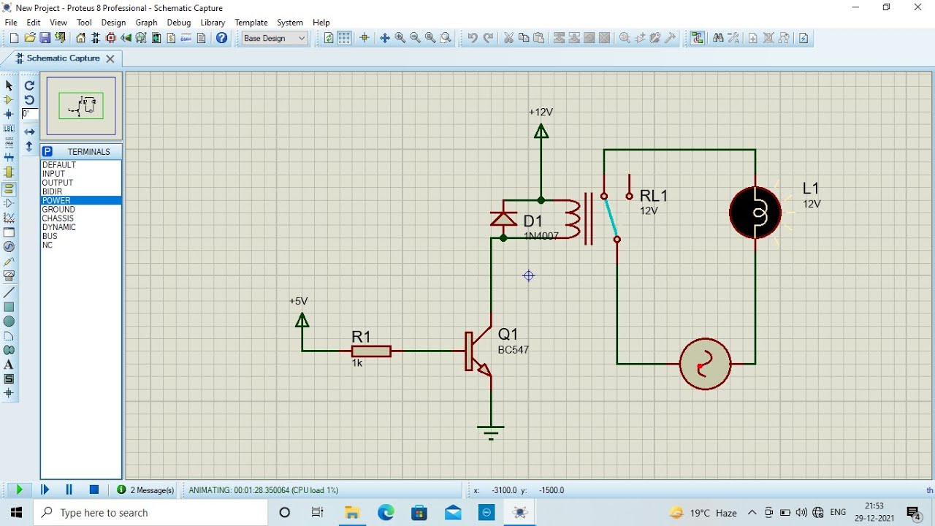The width and height of the screenshot is (935, 526).
Task: Paste from the clipboard
Action: [539, 38]
